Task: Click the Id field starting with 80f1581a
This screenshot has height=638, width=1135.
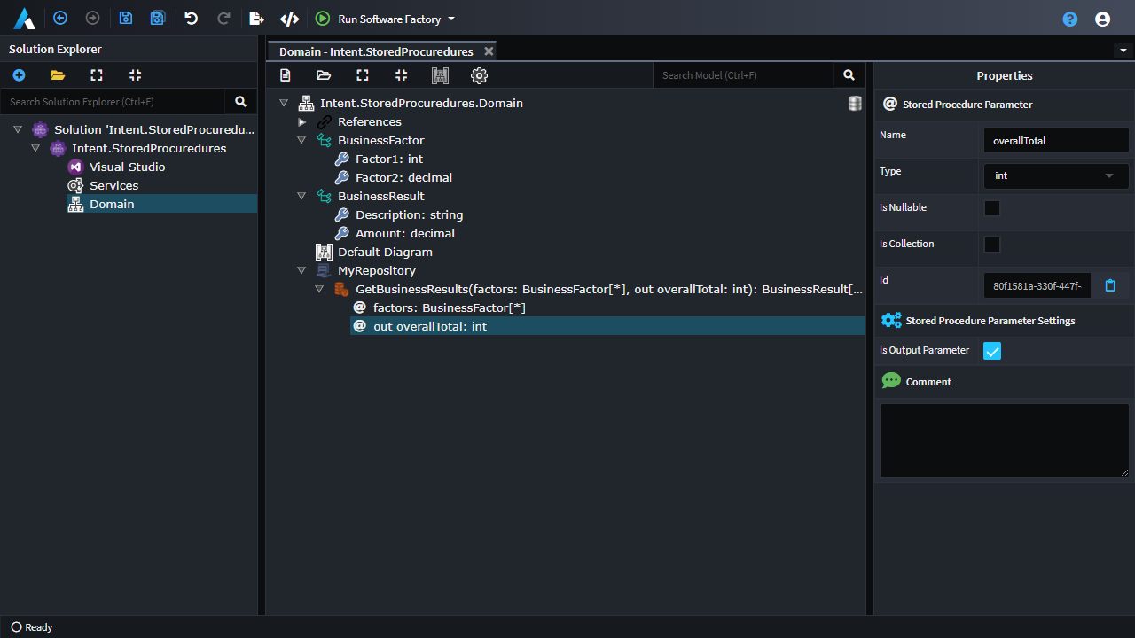Action: 1037,285
